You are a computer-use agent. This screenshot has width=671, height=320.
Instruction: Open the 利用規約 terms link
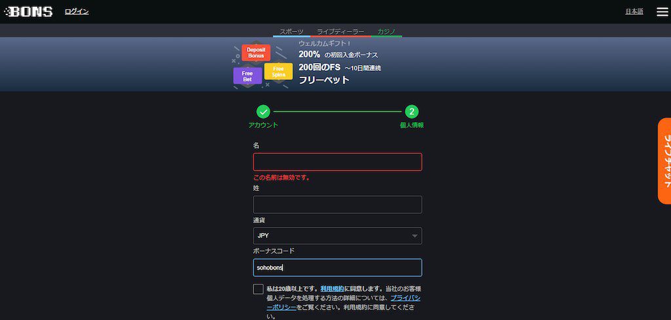tap(332, 289)
